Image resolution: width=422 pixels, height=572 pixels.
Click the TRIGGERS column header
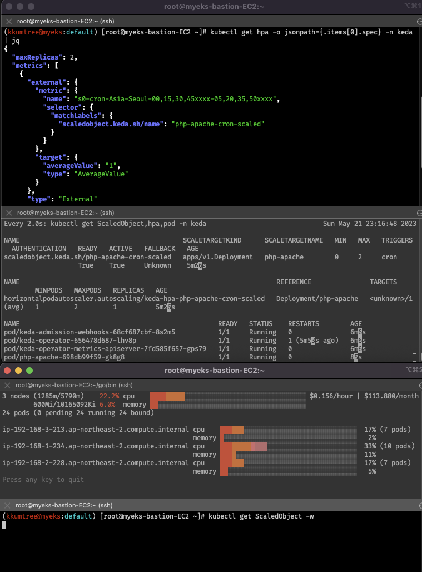click(397, 240)
